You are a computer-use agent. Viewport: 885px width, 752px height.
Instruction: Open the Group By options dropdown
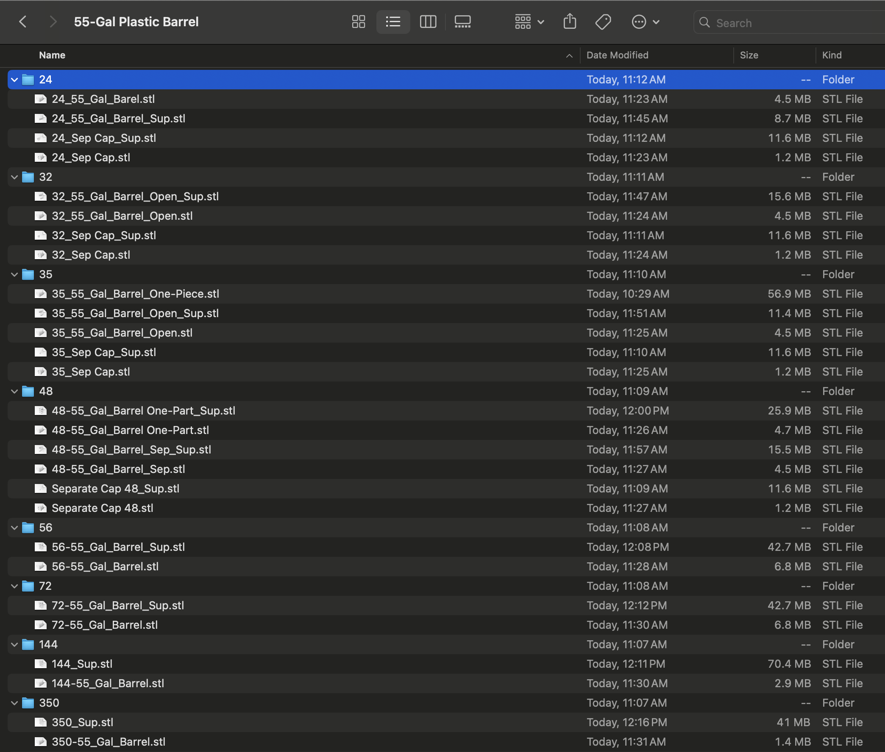click(529, 22)
